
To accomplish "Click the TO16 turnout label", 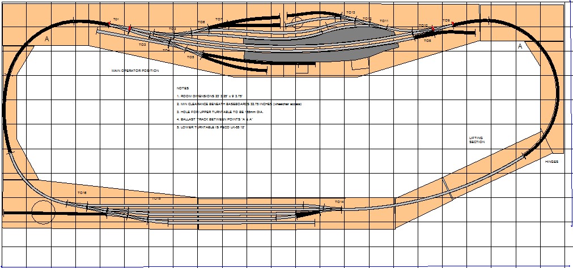I will click(82, 193).
